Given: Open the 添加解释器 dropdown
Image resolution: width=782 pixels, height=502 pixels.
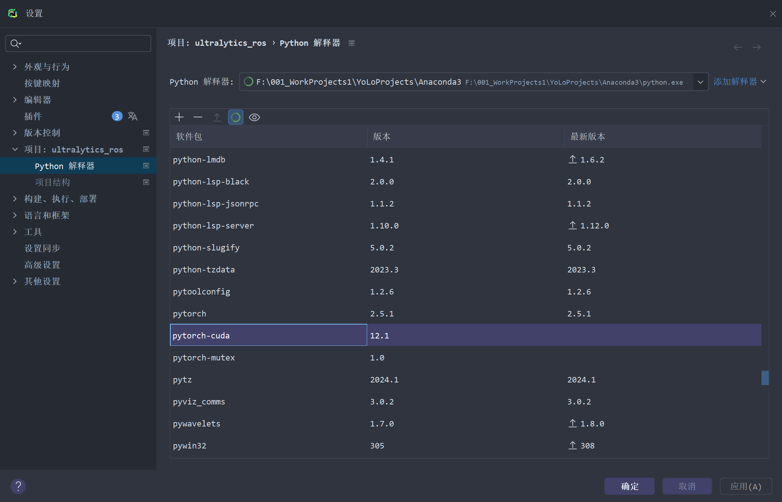Looking at the screenshot, I should (x=739, y=81).
